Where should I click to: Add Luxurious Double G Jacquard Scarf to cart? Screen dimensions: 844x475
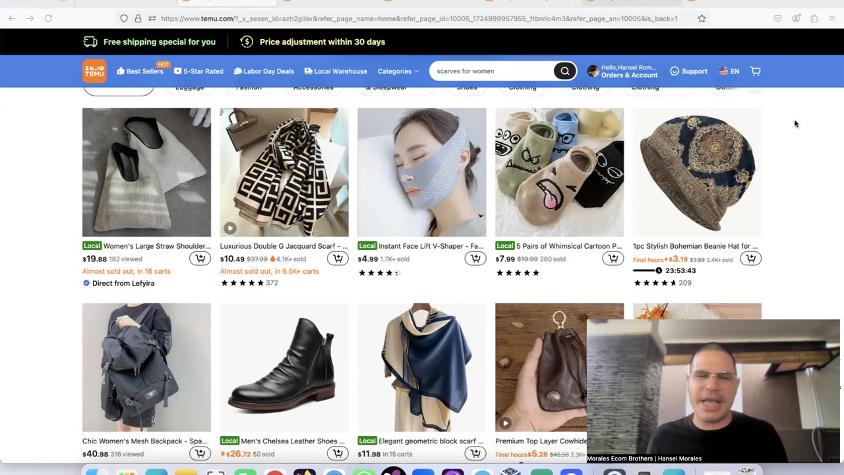[x=338, y=259]
